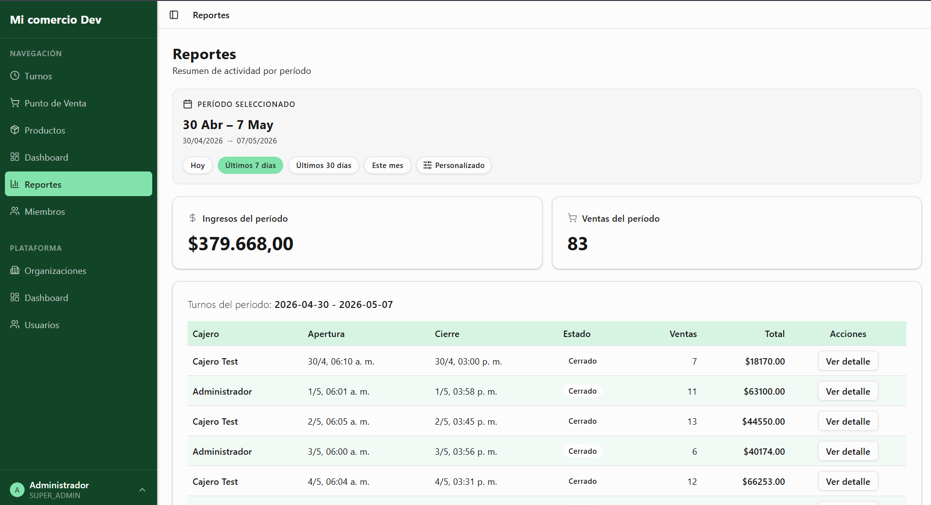931x505 pixels.
Task: Click the Apertura column header
Action: click(326, 334)
